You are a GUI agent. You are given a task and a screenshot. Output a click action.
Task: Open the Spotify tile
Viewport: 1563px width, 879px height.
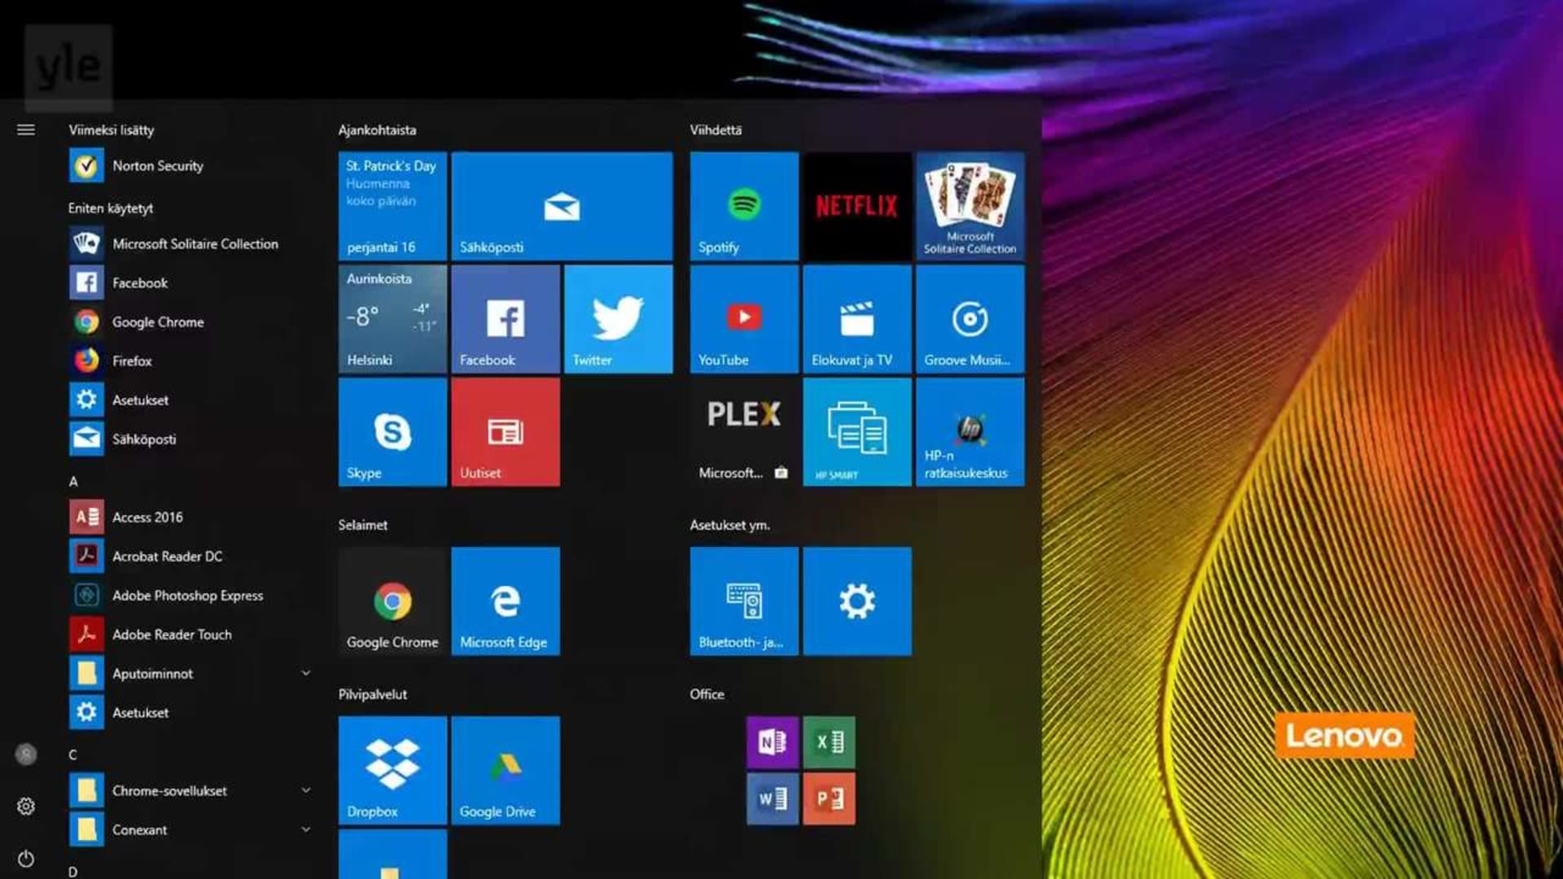click(x=743, y=206)
